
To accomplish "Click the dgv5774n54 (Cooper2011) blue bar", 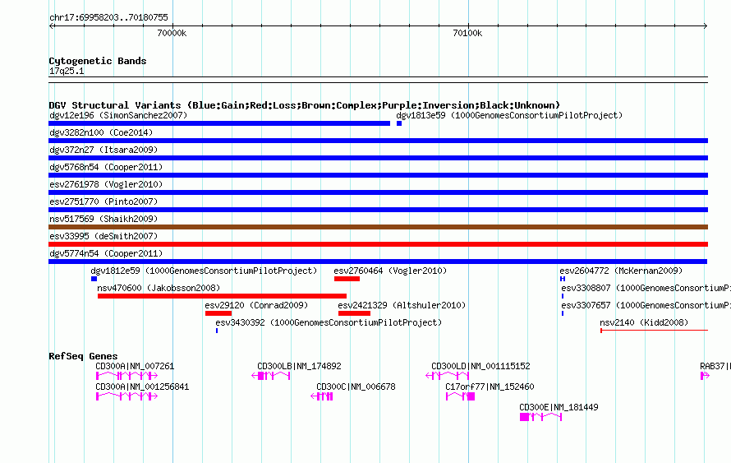I will (378, 262).
